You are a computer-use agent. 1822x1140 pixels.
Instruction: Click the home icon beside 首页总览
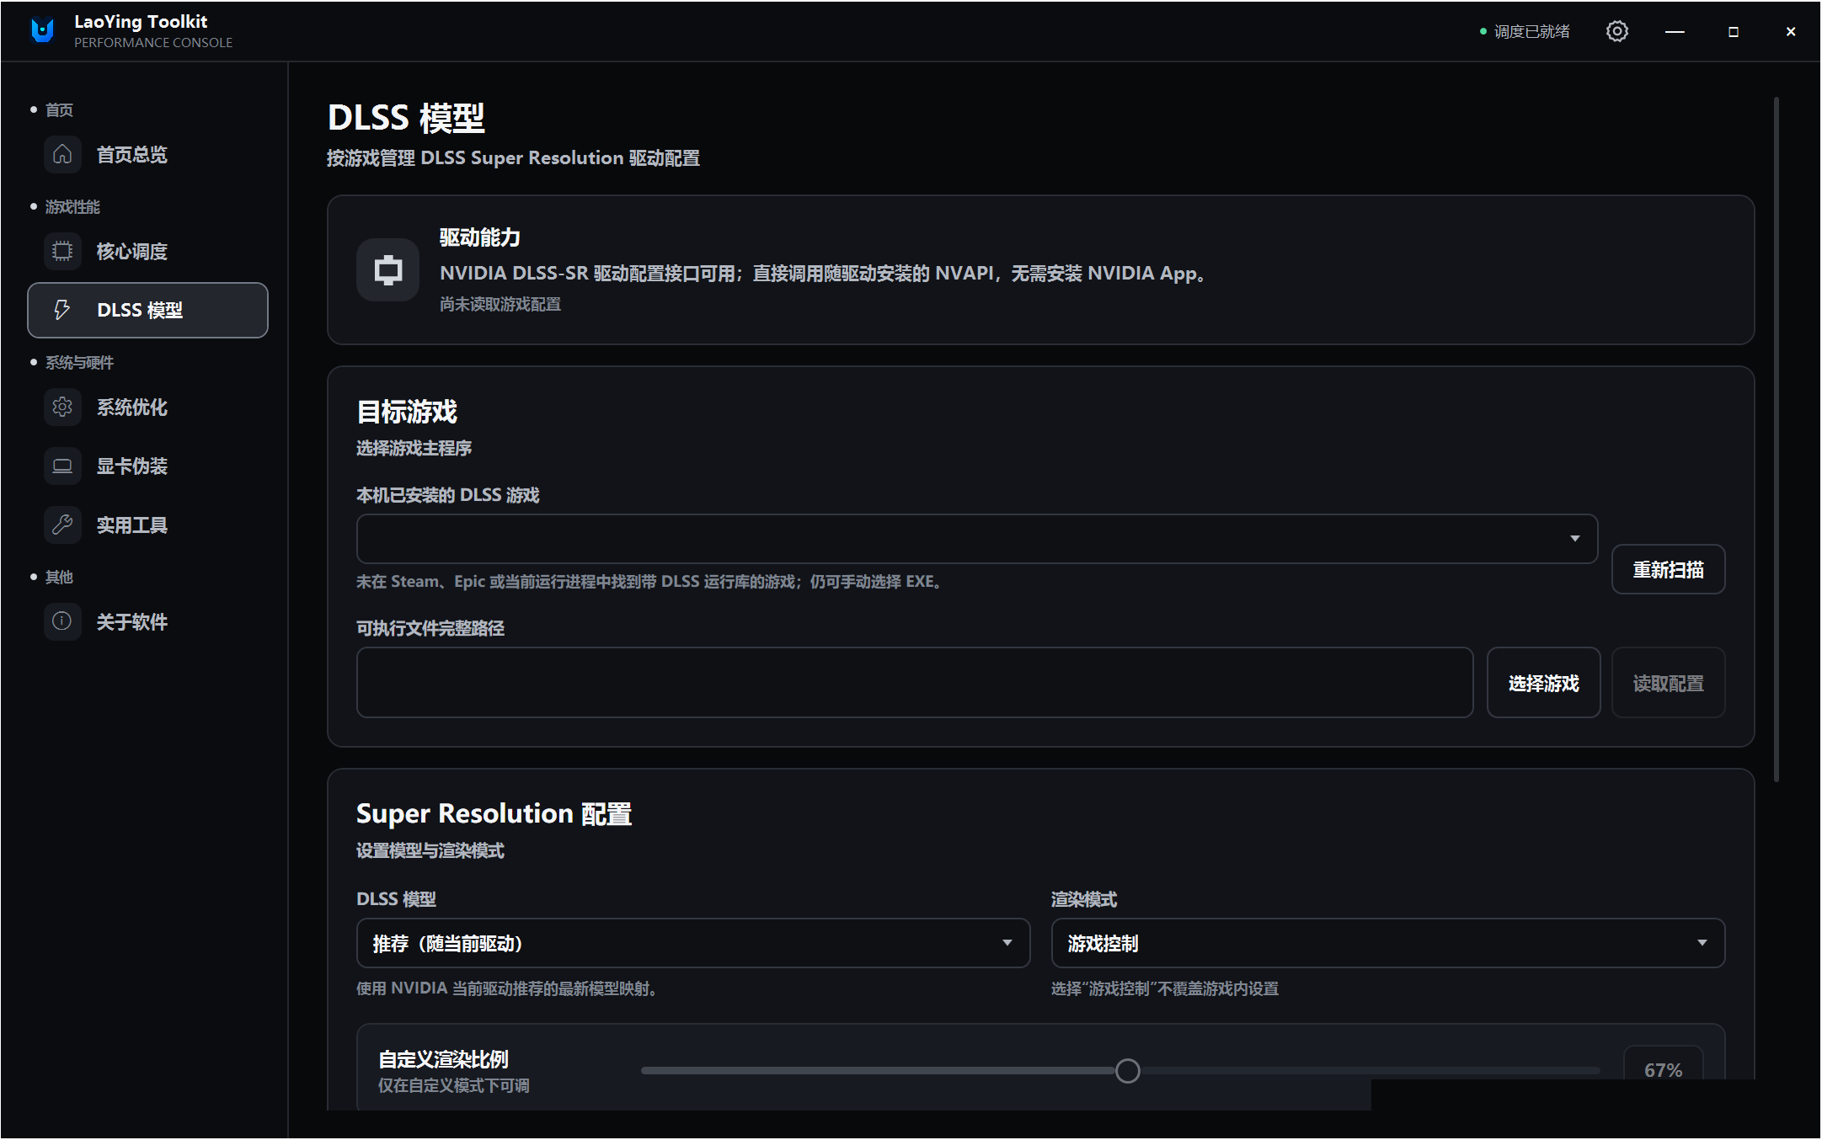62,154
